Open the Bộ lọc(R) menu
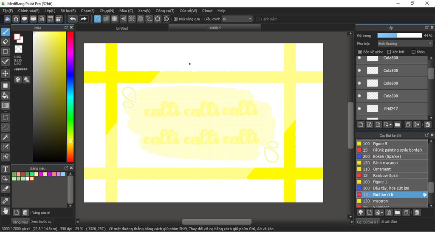The height and width of the screenshot is (232, 435). [x=68, y=11]
